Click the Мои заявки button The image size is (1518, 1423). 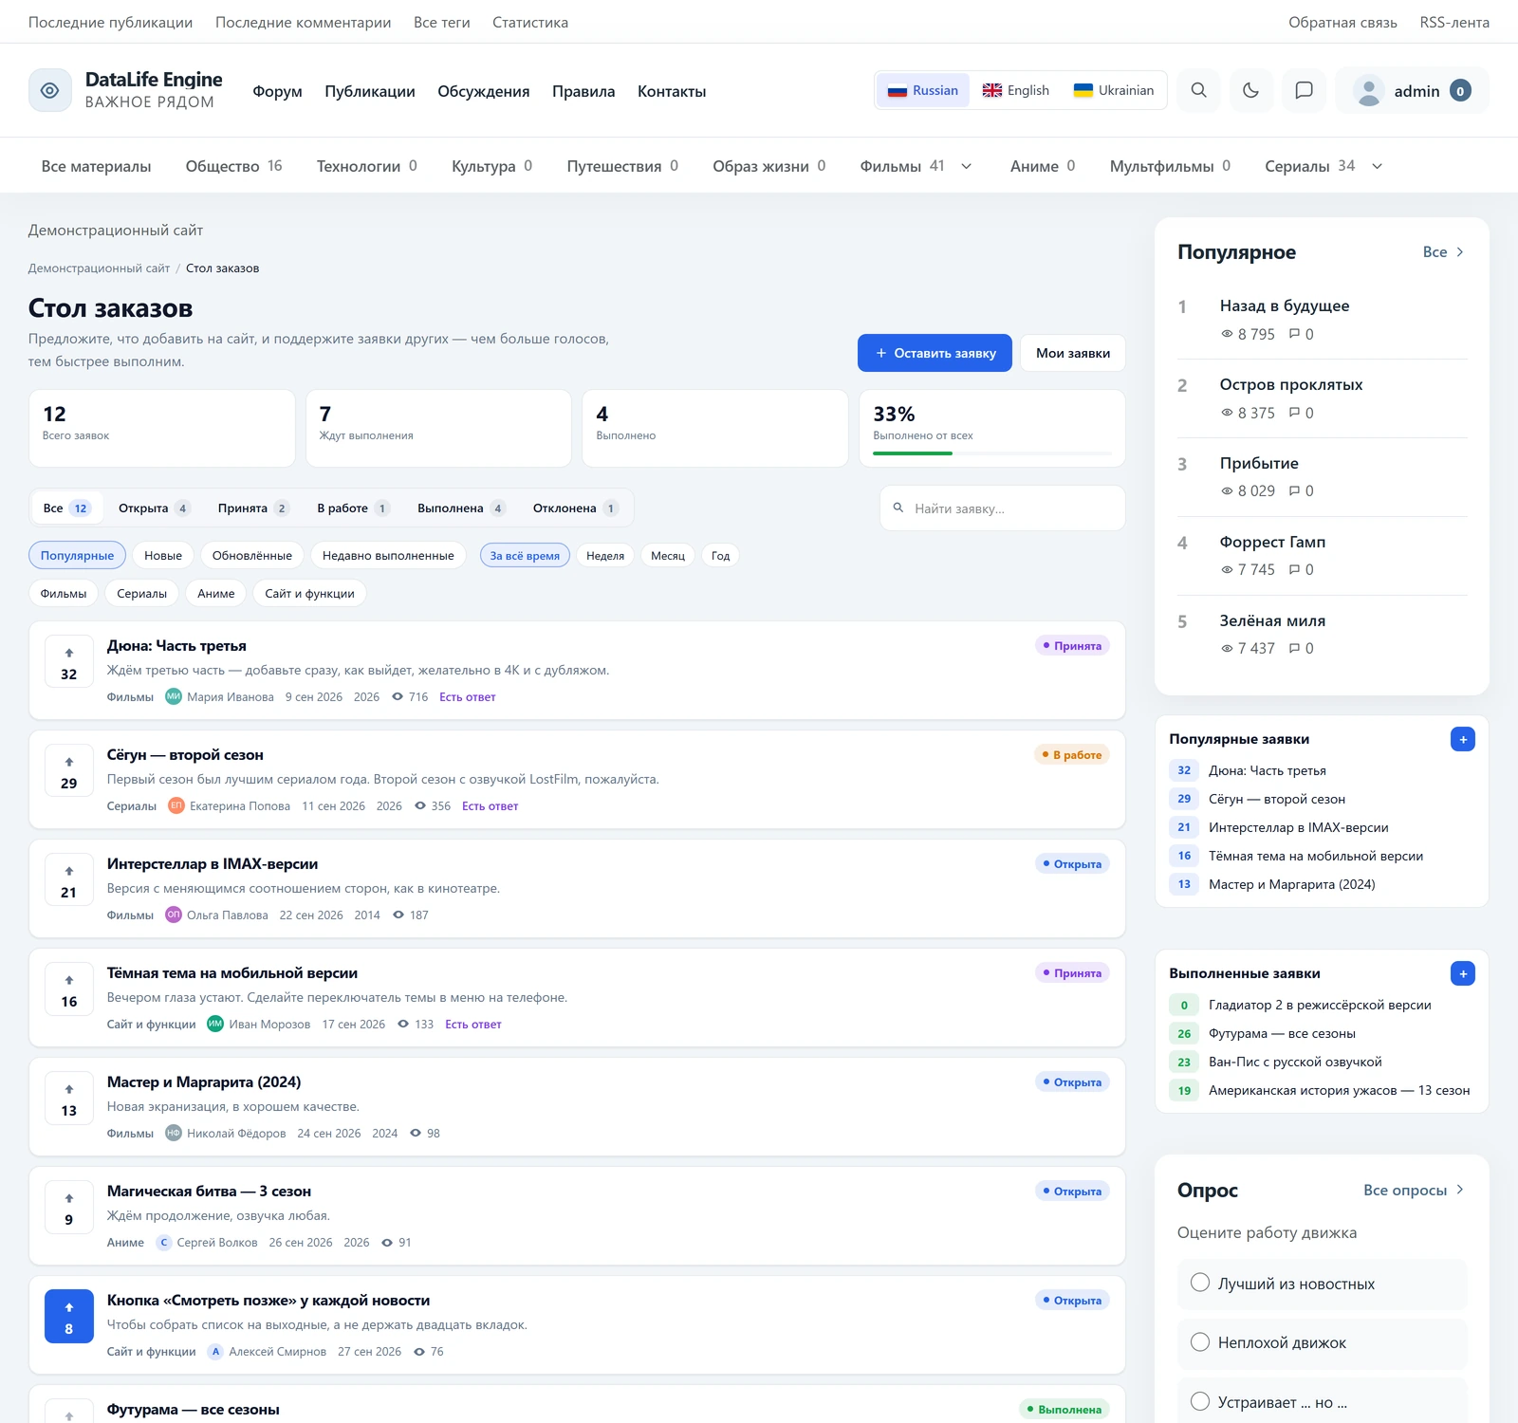pos(1073,353)
